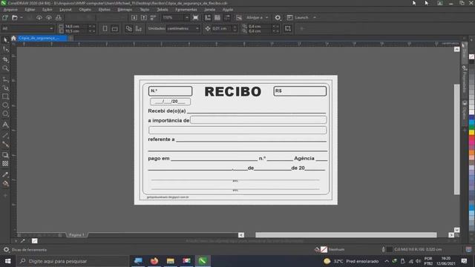Select the Text tool
This screenshot has height=267, width=475.
tap(5, 125)
